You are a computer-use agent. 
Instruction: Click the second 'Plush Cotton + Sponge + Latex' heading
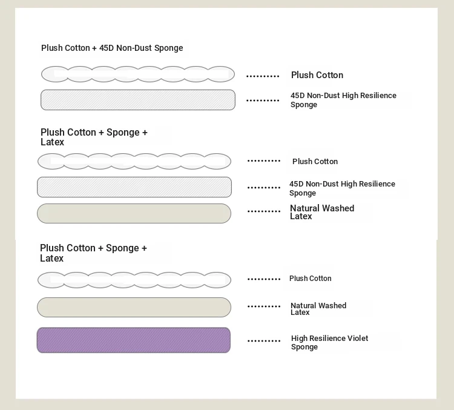point(93,253)
